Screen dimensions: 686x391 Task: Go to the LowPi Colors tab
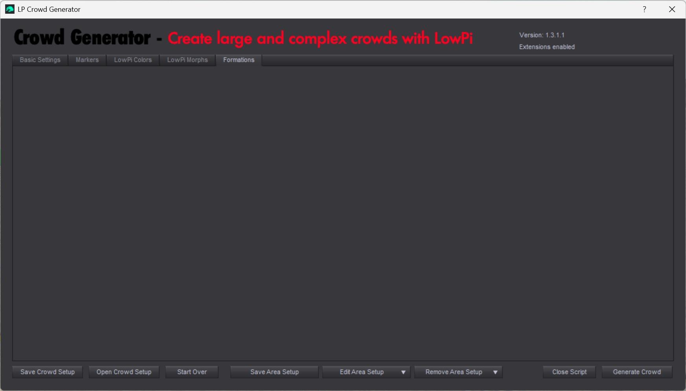pos(133,60)
